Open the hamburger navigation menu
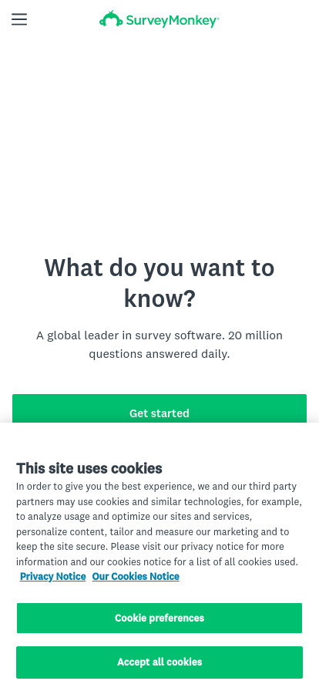This screenshot has height=691, width=319. point(19,19)
